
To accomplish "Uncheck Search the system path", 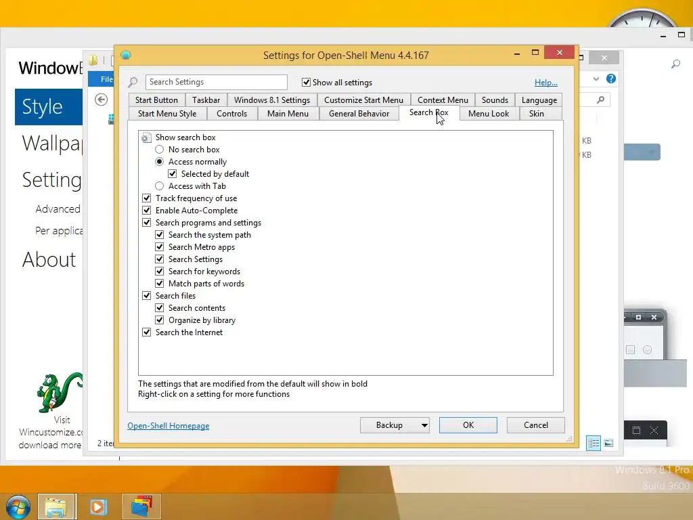I will [160, 235].
